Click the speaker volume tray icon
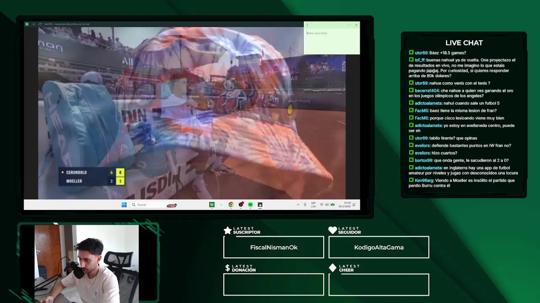The height and width of the screenshot is (303, 540). (327, 205)
